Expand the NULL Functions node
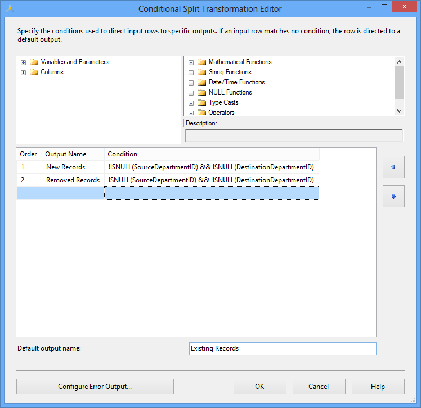 [x=191, y=93]
